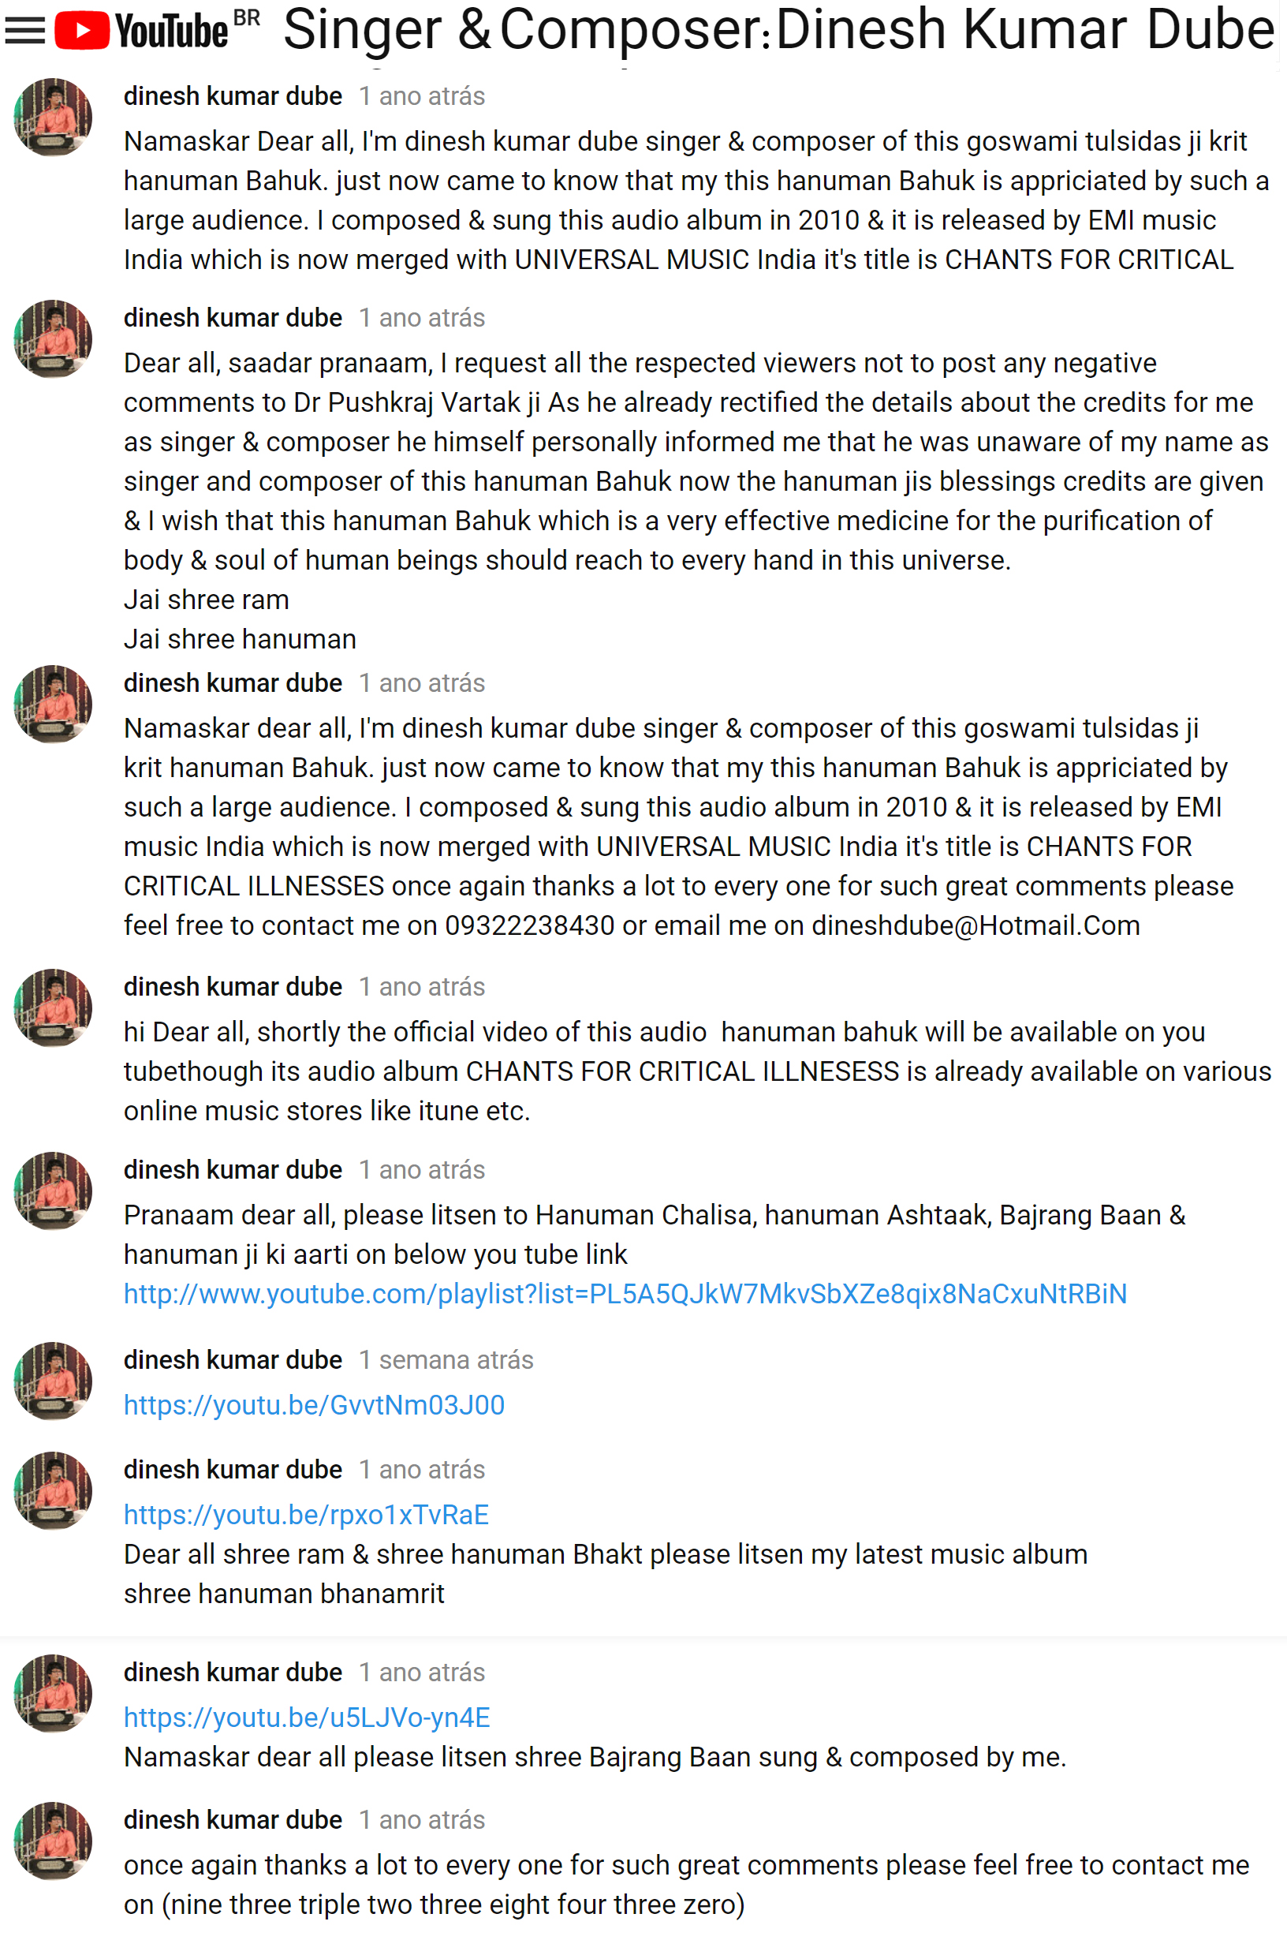This screenshot has height=1940, width=1287.
Task: Click '1 semana atrás' timestamp
Action: click(x=446, y=1360)
